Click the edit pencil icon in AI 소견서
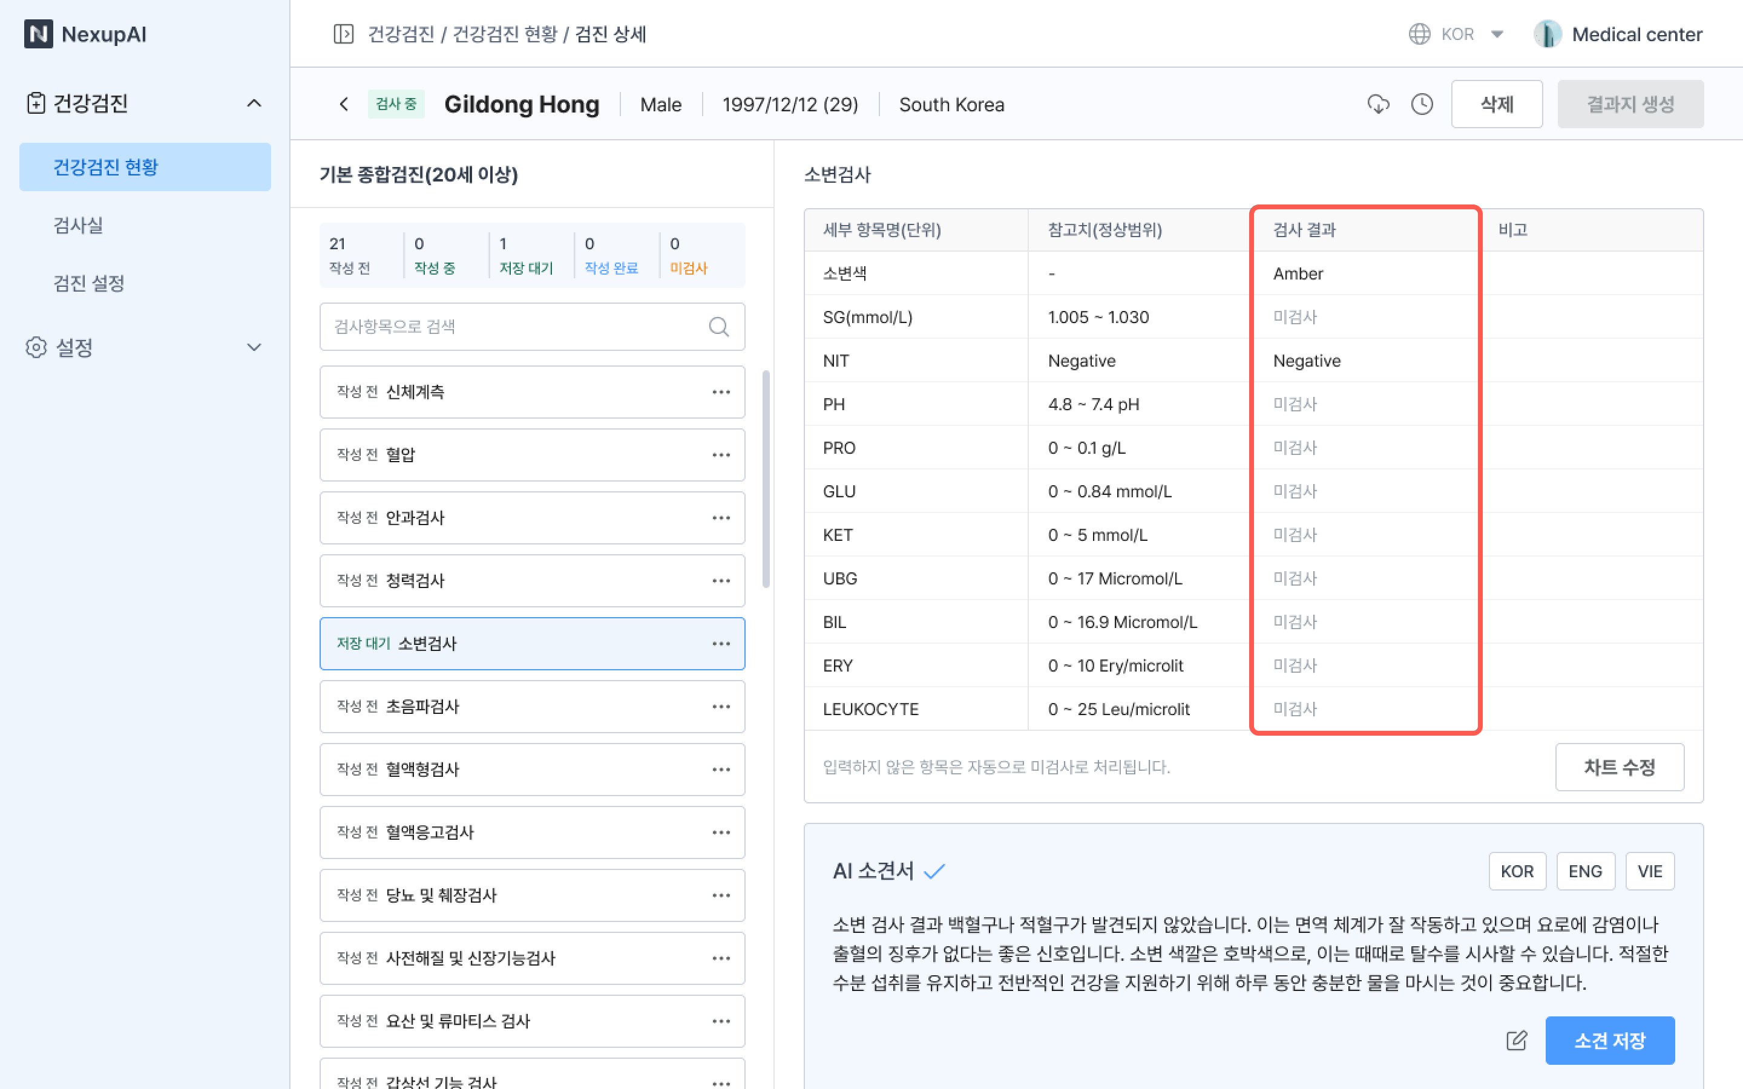 pos(1516,1040)
